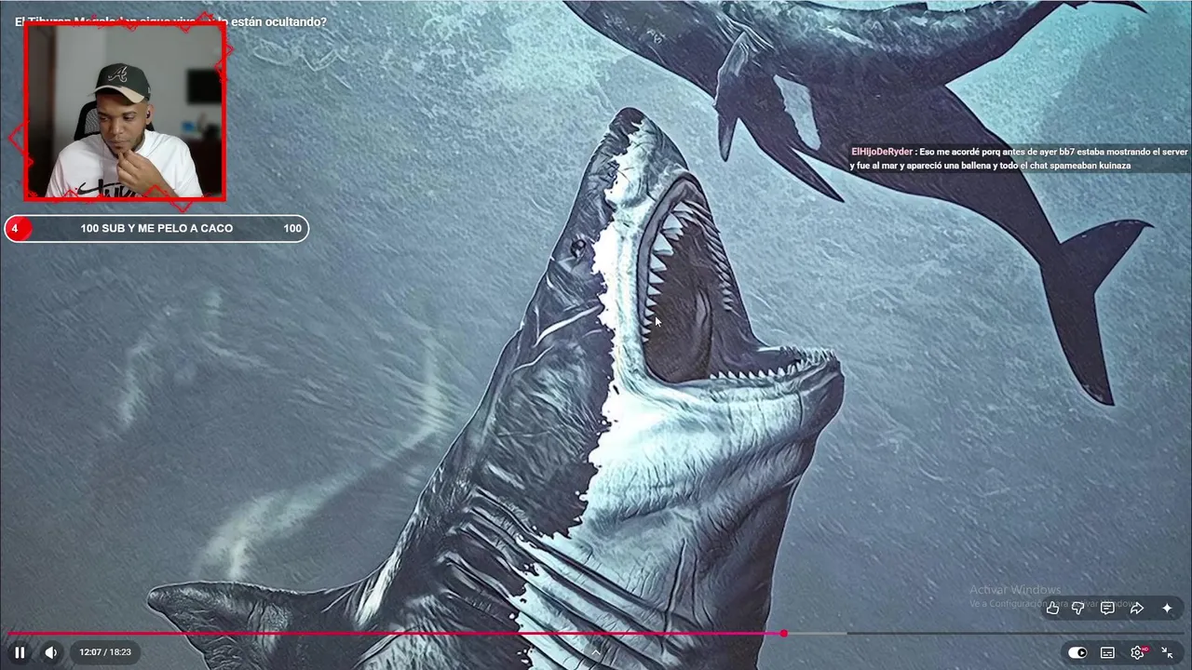Screen dimensions: 1192x670
Task: Open the comments panel icon
Action: click(x=1107, y=608)
